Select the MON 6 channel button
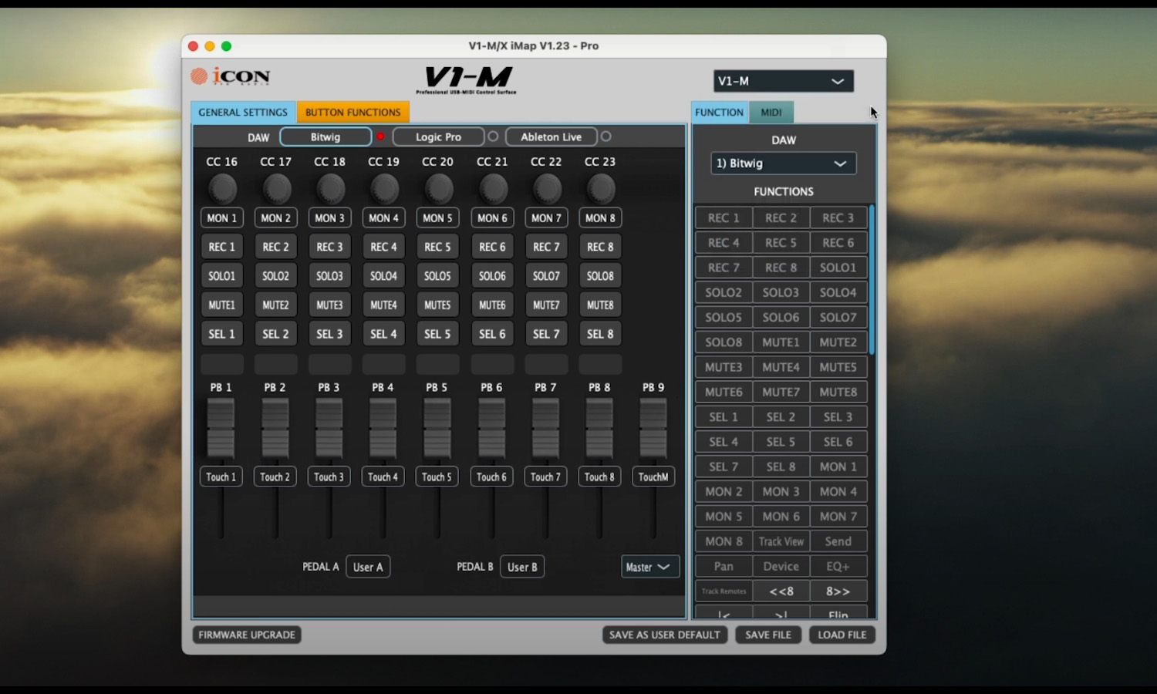This screenshot has height=694, width=1157. 492,218
